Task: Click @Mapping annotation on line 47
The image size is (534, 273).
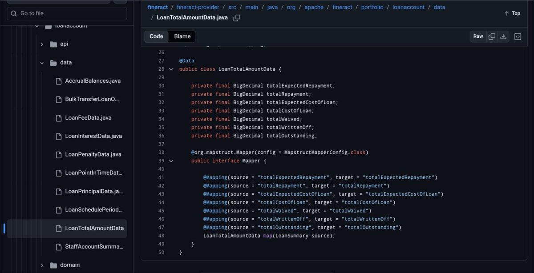Action: tap(215, 227)
